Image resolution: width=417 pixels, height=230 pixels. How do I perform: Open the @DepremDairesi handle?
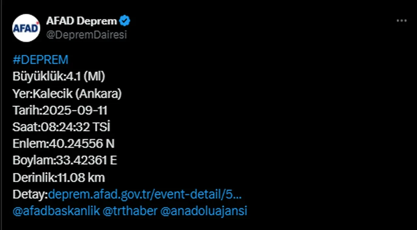pyautogui.click(x=86, y=35)
